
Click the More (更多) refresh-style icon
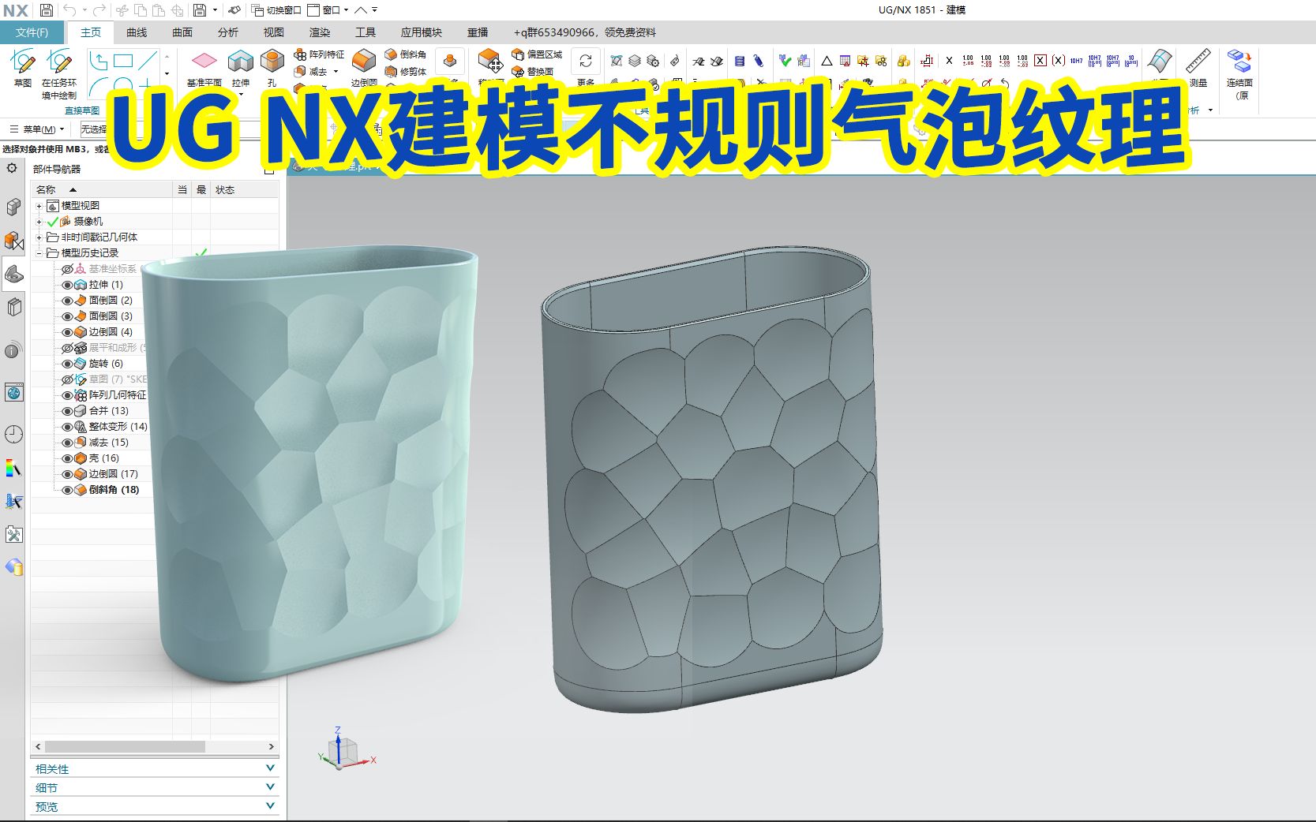point(586,61)
